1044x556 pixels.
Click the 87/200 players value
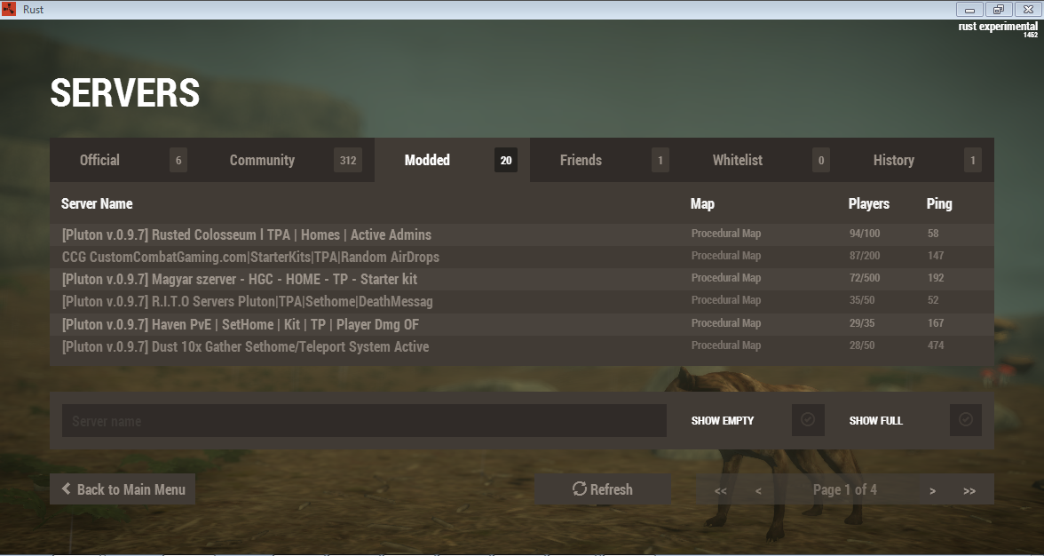click(x=865, y=256)
